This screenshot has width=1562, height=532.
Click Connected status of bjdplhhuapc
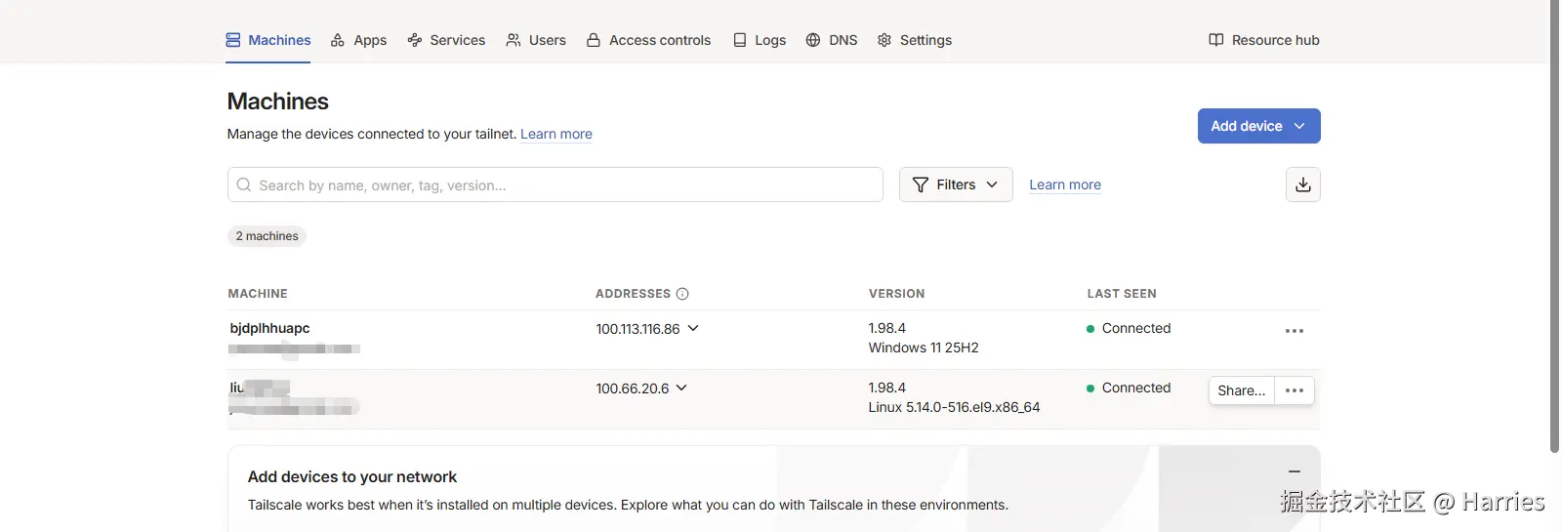click(1129, 328)
